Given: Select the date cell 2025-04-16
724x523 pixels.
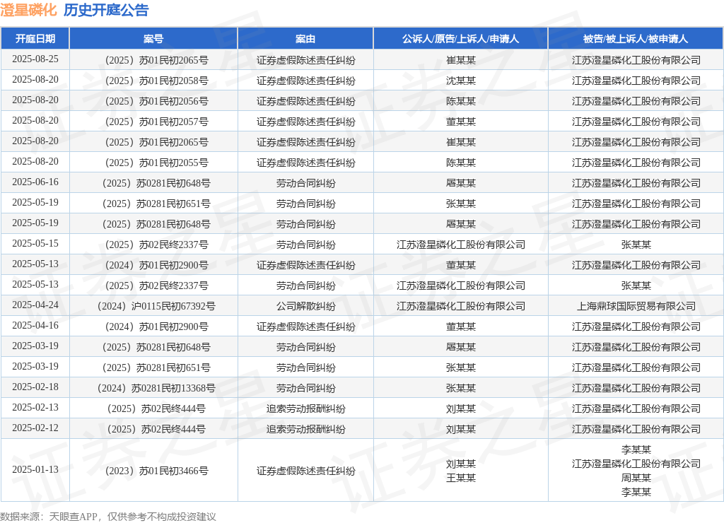Looking at the screenshot, I should 35,326.
